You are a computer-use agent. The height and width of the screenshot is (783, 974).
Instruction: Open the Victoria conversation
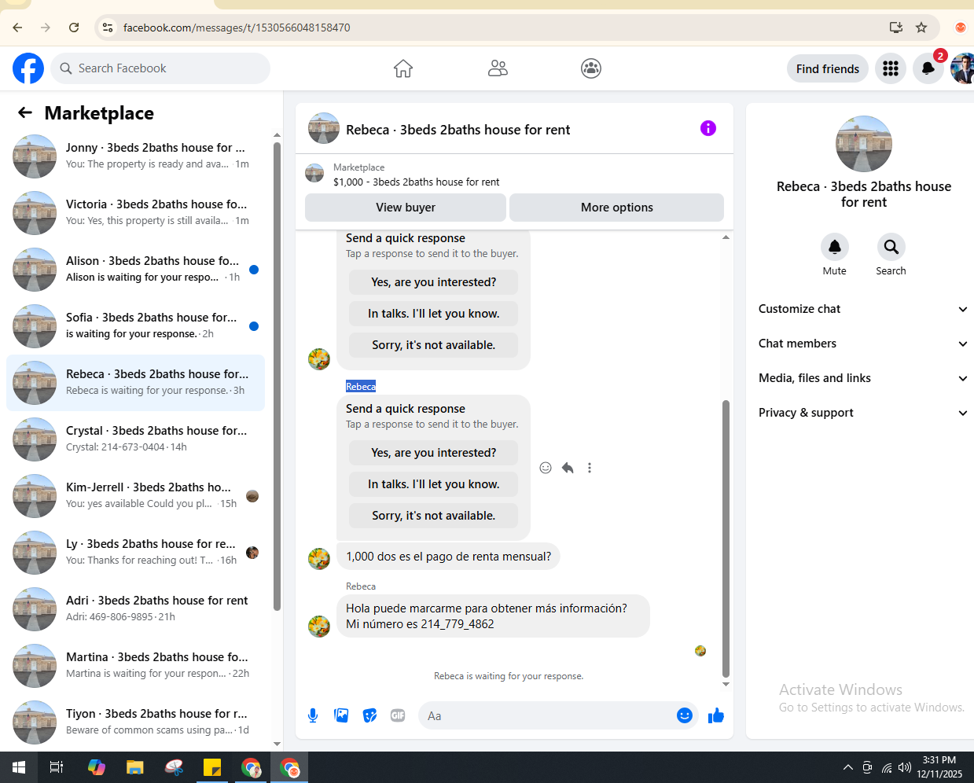tap(135, 213)
